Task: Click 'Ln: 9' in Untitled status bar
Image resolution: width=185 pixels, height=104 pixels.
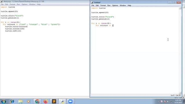Action: click(x=172, y=95)
